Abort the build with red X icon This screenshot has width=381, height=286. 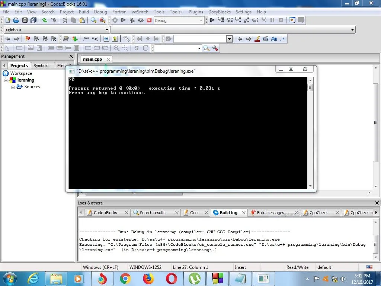(x=149, y=20)
